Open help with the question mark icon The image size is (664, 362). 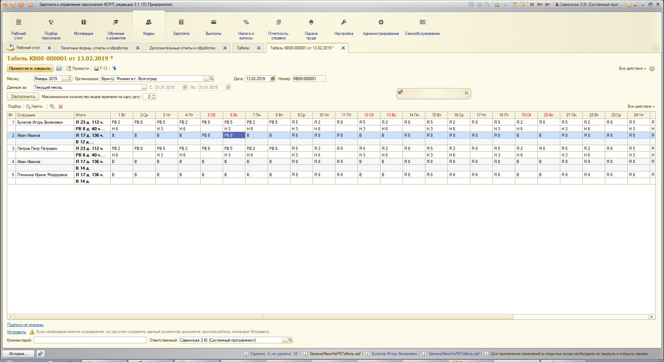click(652, 68)
